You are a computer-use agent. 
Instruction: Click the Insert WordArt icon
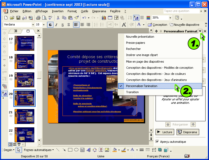(89, 150)
